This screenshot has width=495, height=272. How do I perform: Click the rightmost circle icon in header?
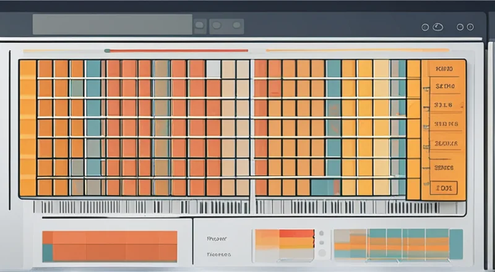point(470,27)
